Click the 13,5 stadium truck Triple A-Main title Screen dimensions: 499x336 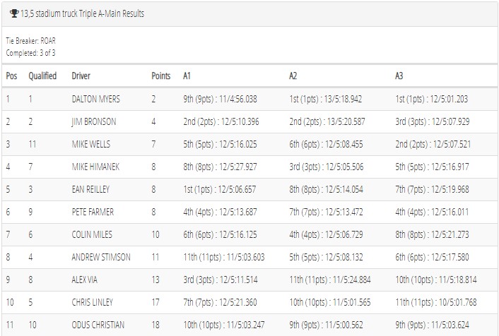coord(82,13)
